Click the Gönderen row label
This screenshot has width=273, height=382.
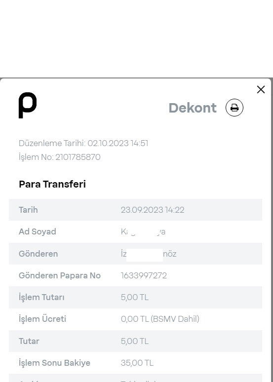[39, 254]
